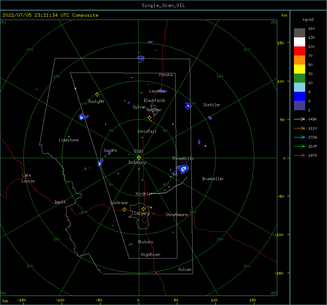This screenshot has height=305, width=327.
Task: Click the ThreeHills town label
Action: coord(183,158)
